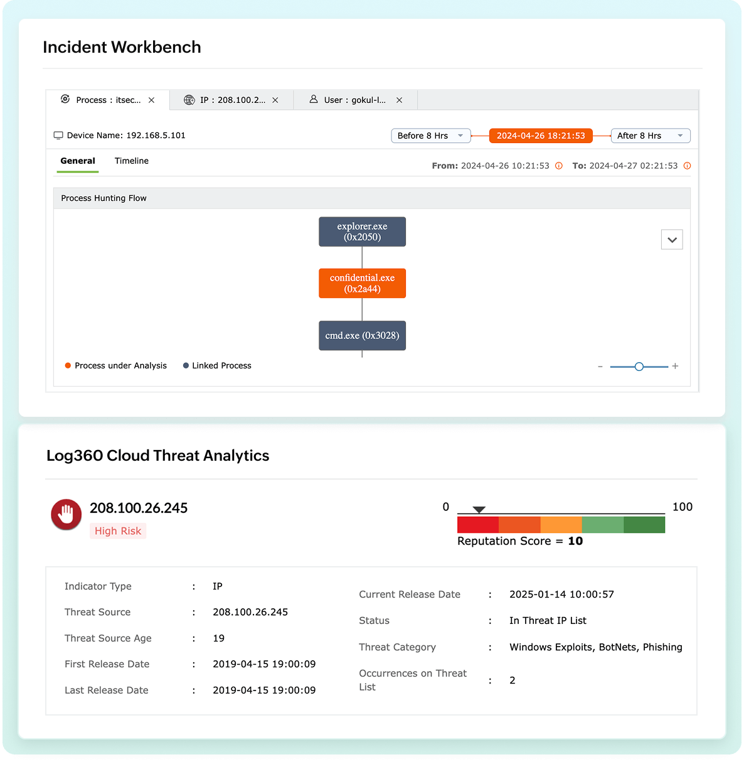Click the monitor icon beside Device Name
The width and height of the screenshot is (744, 762).
pyautogui.click(x=58, y=136)
